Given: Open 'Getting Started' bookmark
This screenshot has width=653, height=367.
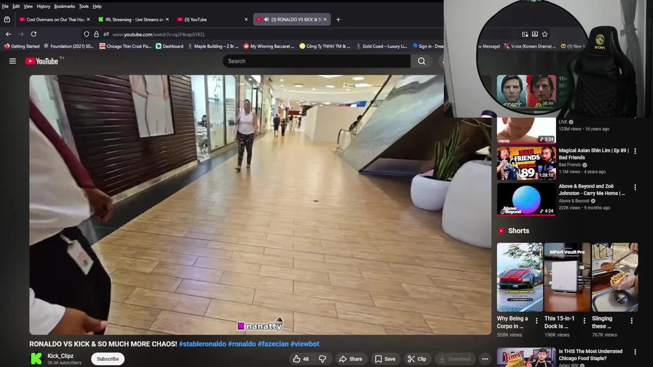Looking at the screenshot, I should pos(21,46).
